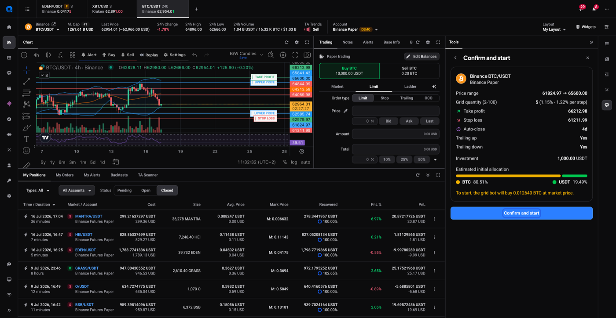Refresh the My Positions panel
The width and height of the screenshot is (616, 318).
point(418,175)
